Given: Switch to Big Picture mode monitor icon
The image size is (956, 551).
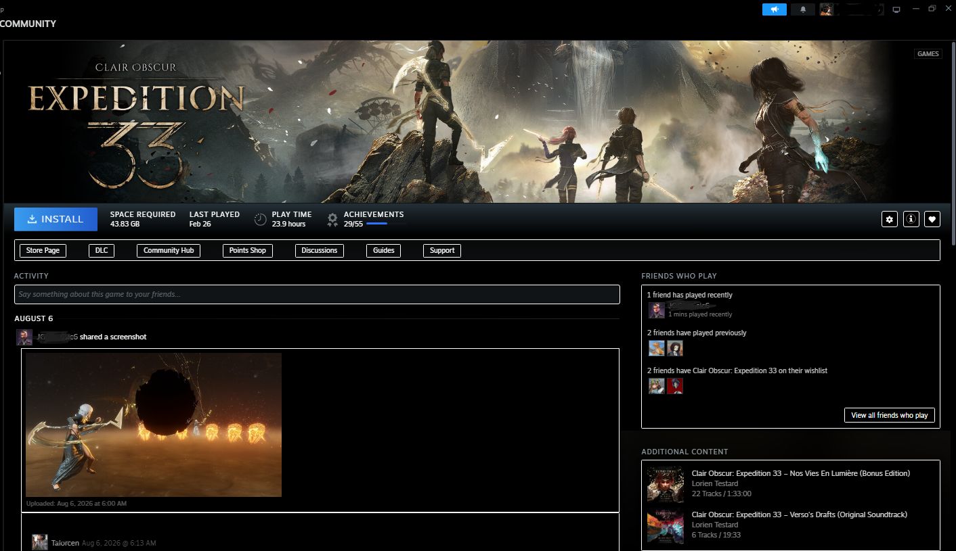Looking at the screenshot, I should coord(896,9).
